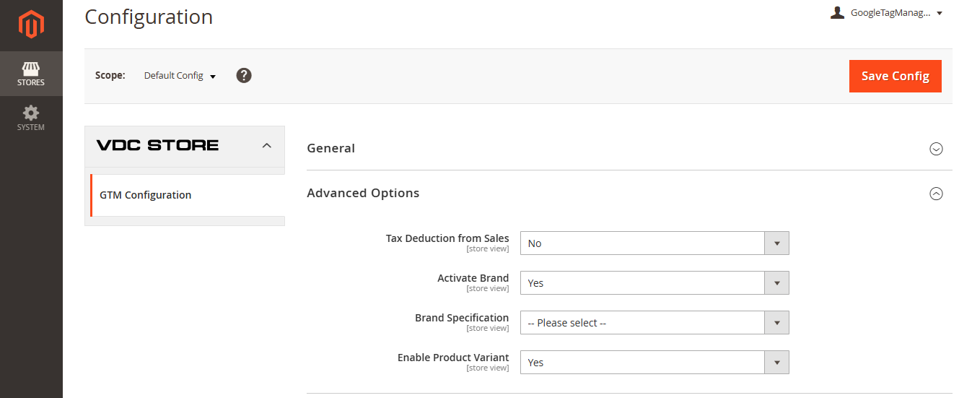This screenshot has height=398, width=972.
Task: Click the scope help question mark icon
Action: [244, 76]
